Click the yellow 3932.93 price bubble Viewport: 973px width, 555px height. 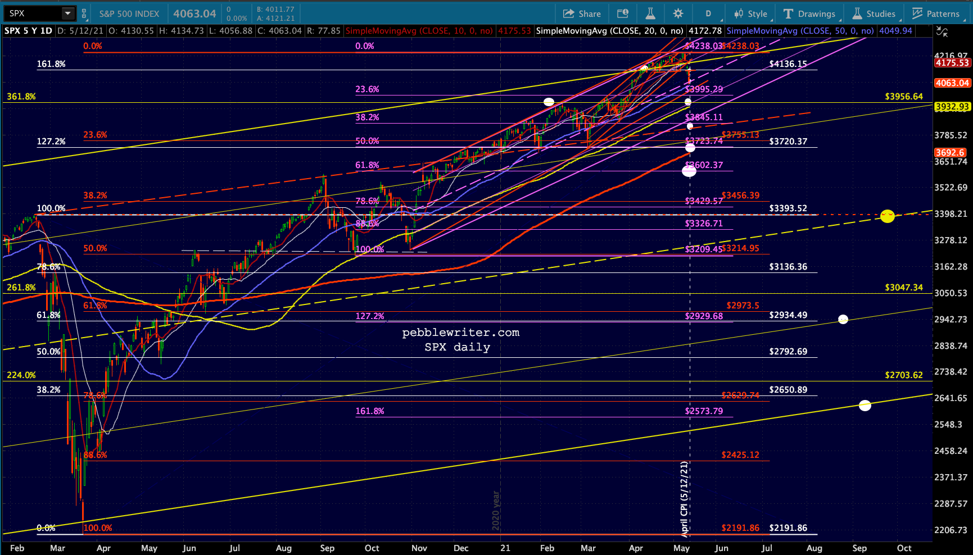coord(952,107)
